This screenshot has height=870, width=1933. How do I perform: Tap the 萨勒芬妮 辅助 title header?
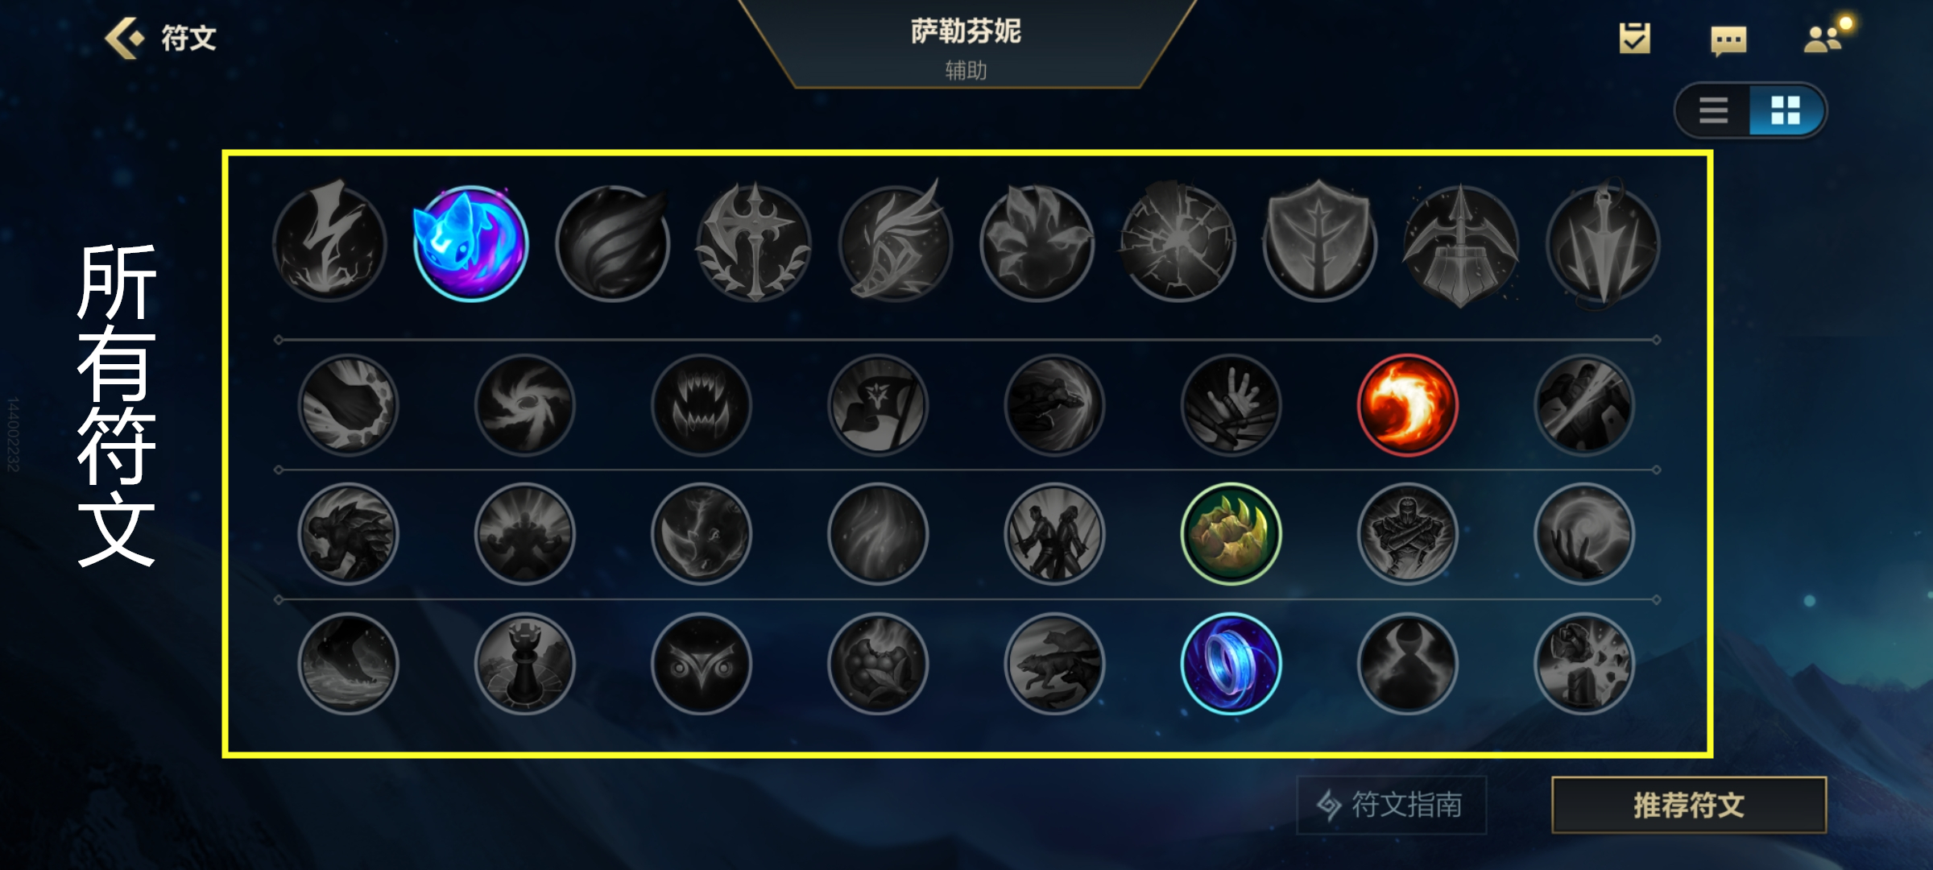pyautogui.click(x=966, y=48)
